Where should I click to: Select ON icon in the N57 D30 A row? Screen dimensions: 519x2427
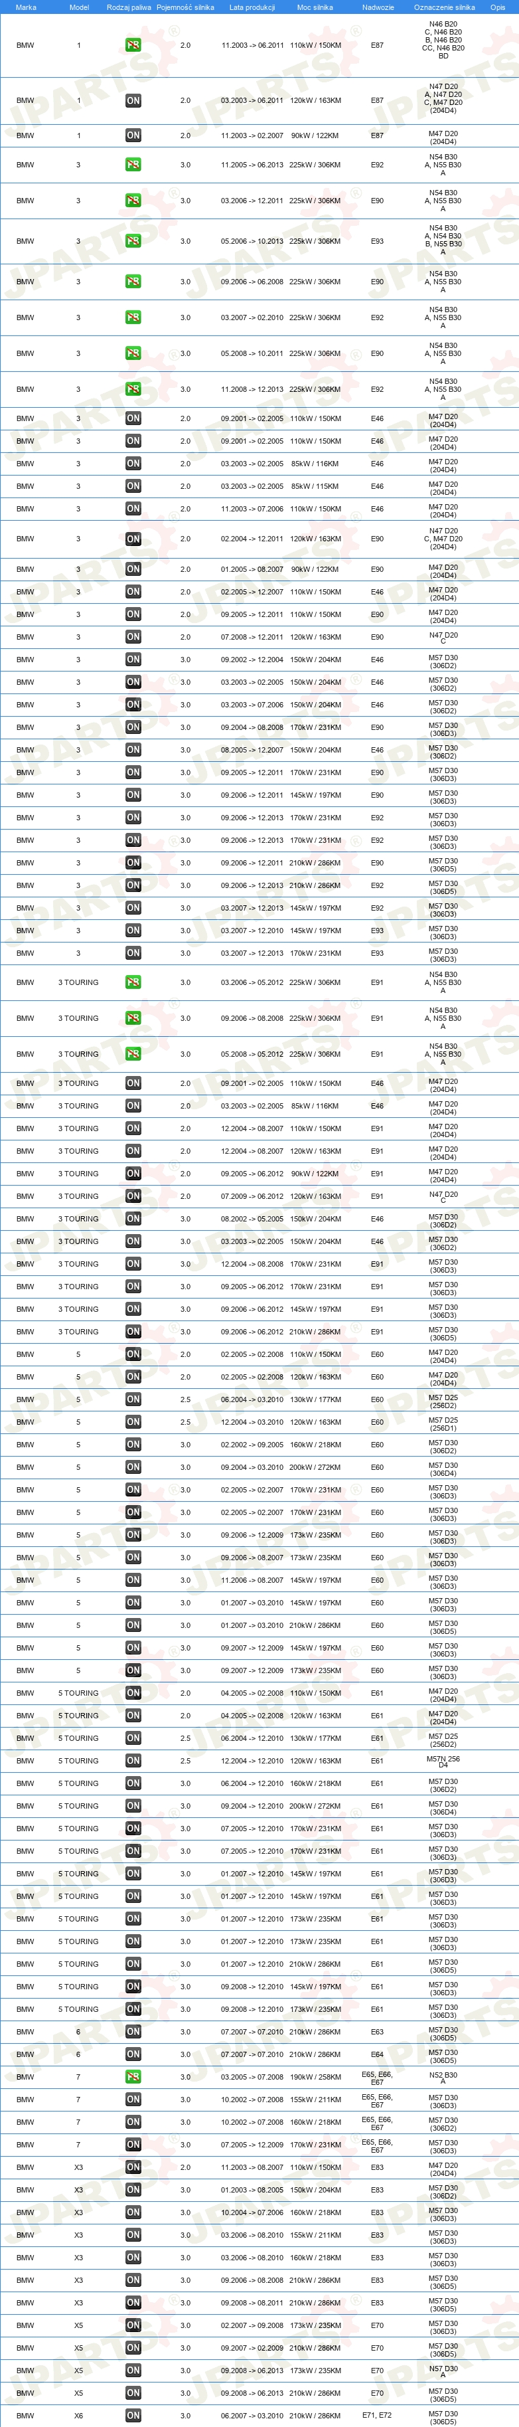point(133,2371)
